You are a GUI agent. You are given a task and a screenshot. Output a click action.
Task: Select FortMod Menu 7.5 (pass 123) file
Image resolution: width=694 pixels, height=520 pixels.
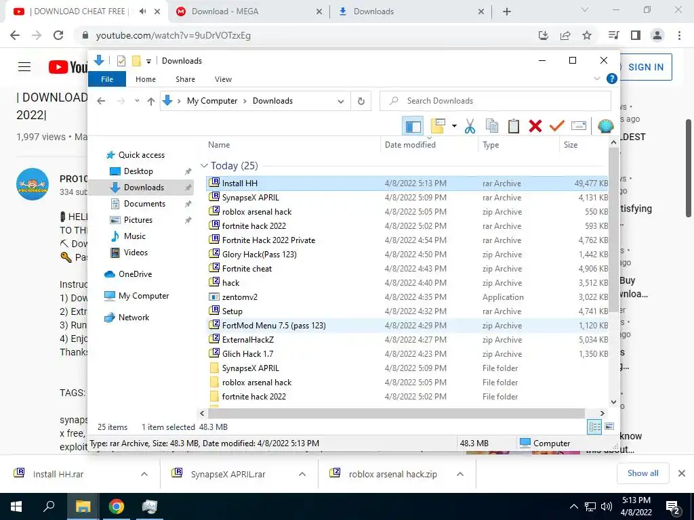tap(407, 326)
